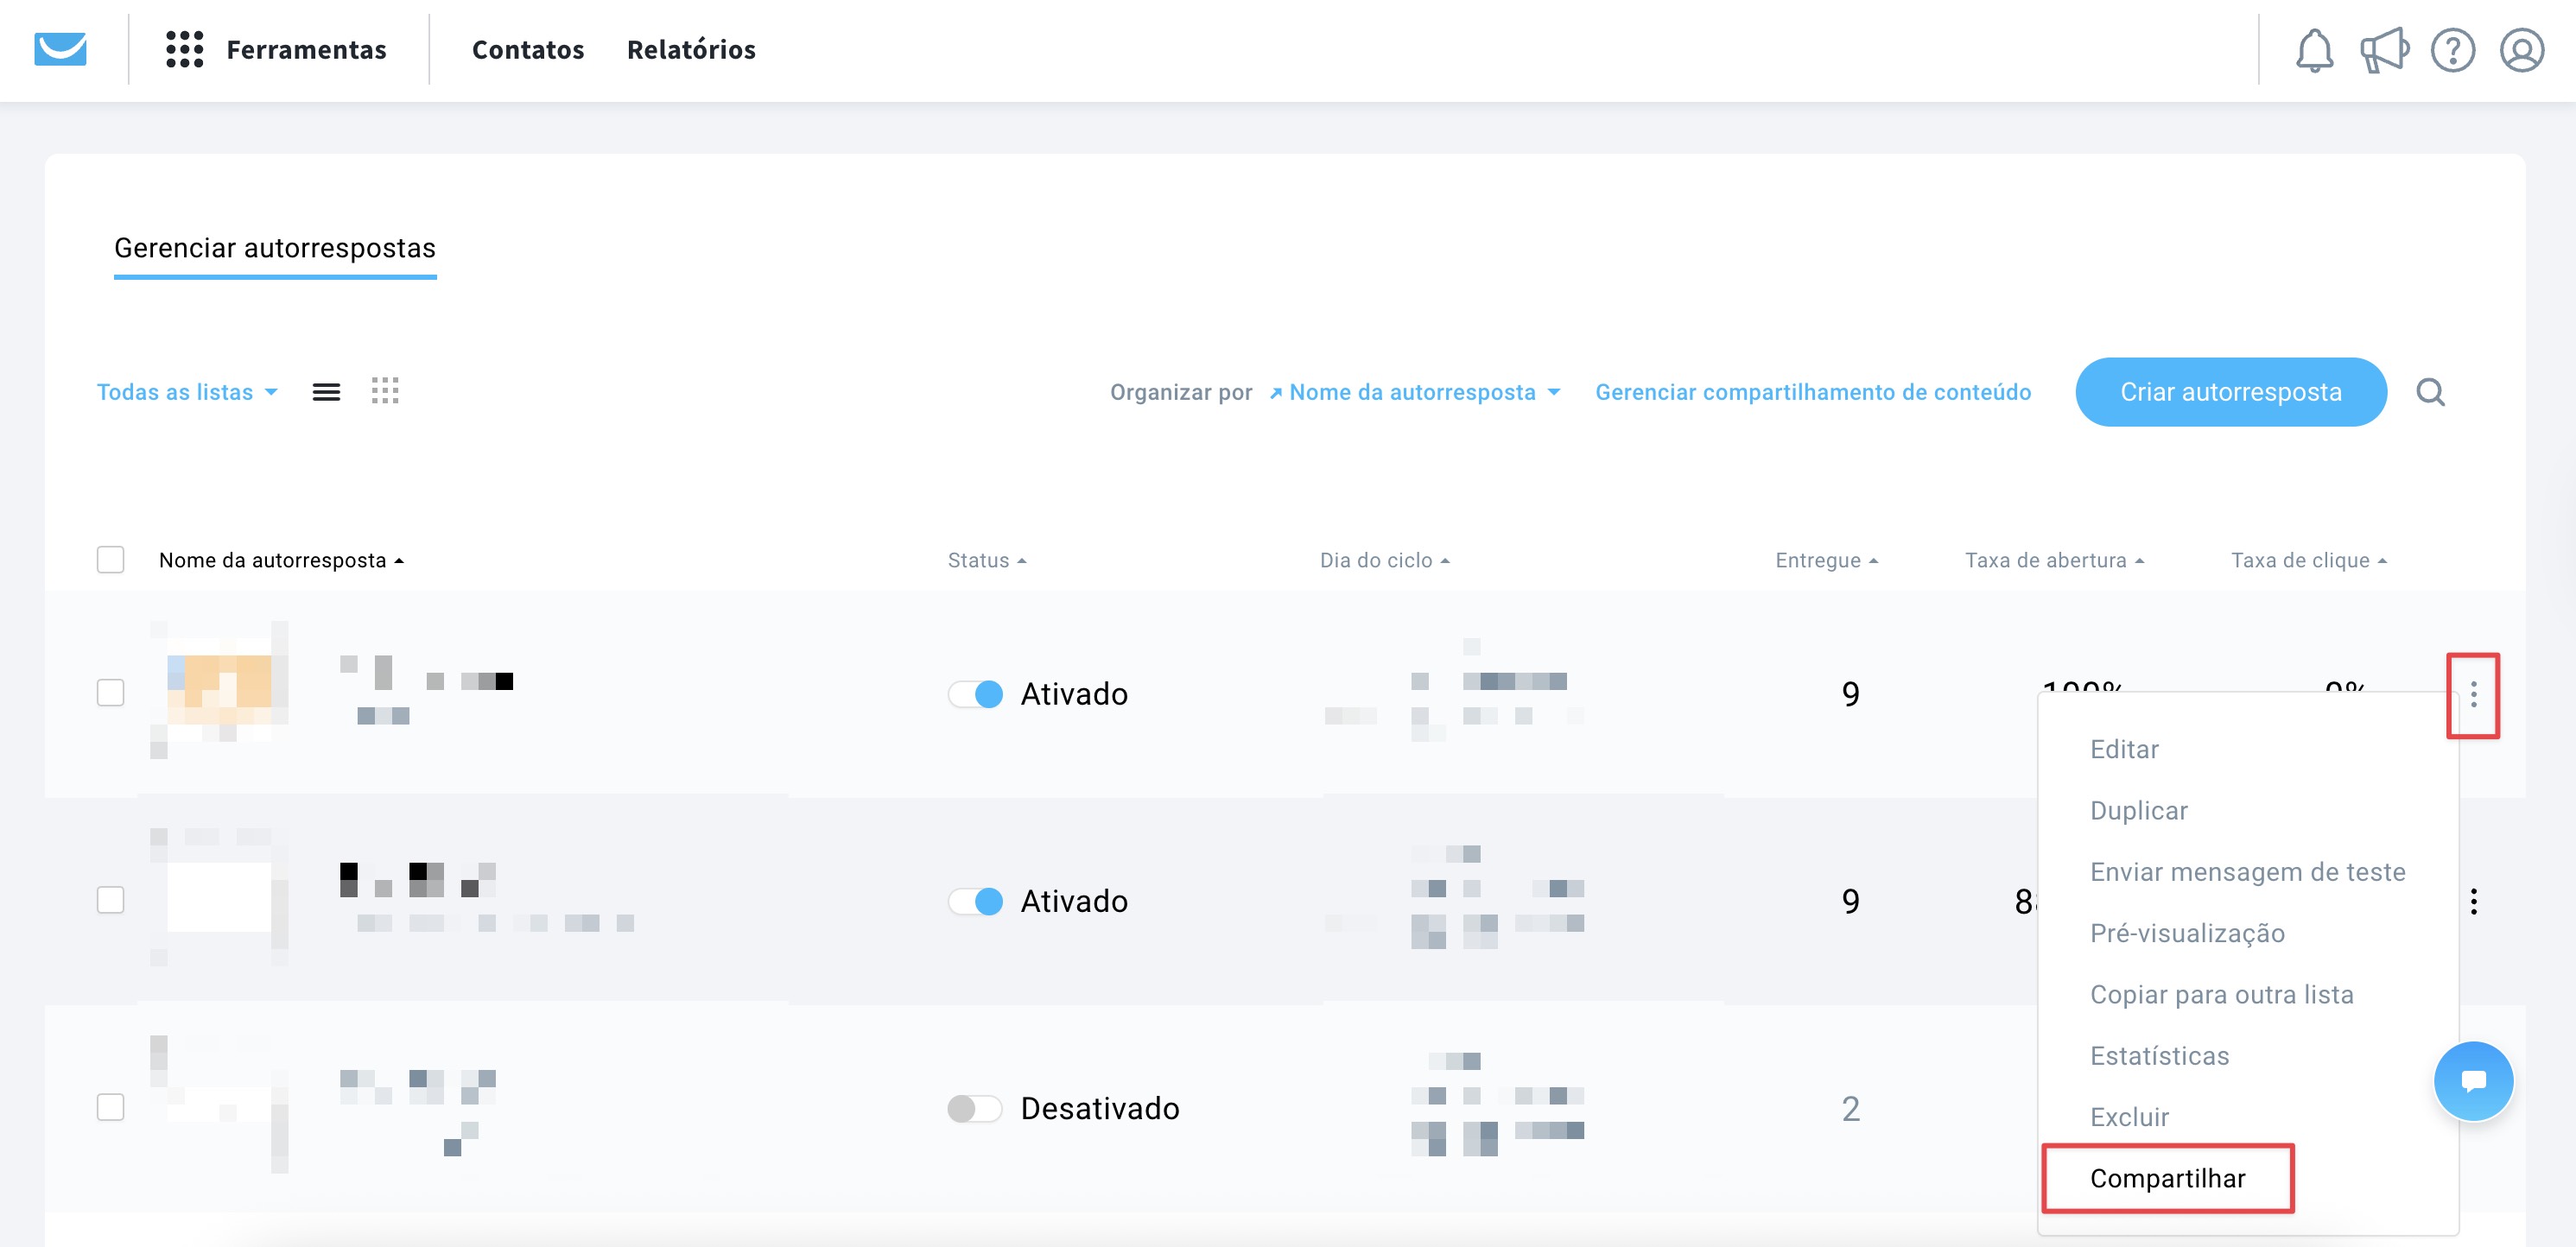Click the GetResponse envelope logo

(x=60, y=49)
